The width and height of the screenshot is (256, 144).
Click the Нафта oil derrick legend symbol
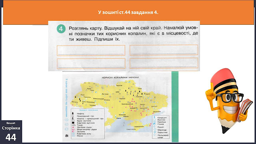click(x=73, y=113)
